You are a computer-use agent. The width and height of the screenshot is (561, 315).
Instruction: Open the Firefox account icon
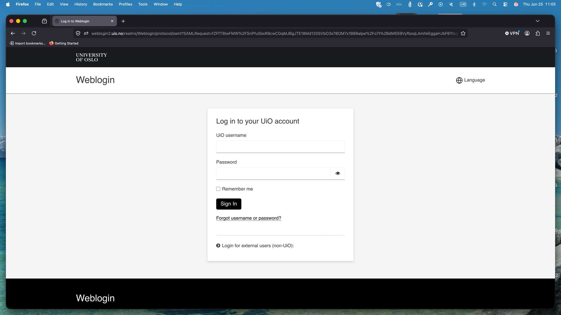coord(527,33)
